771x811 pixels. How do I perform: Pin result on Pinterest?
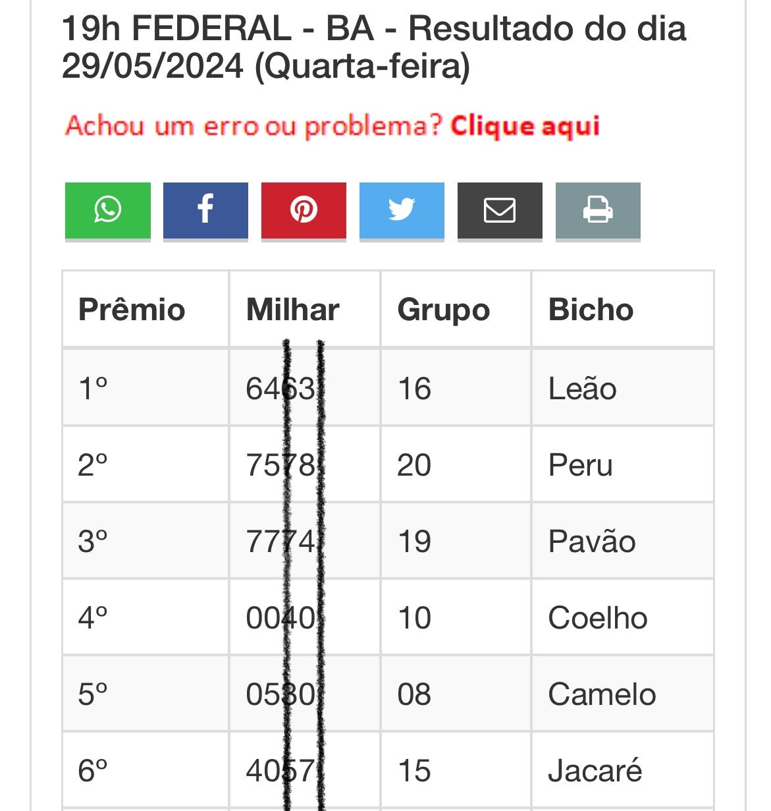coord(304,210)
